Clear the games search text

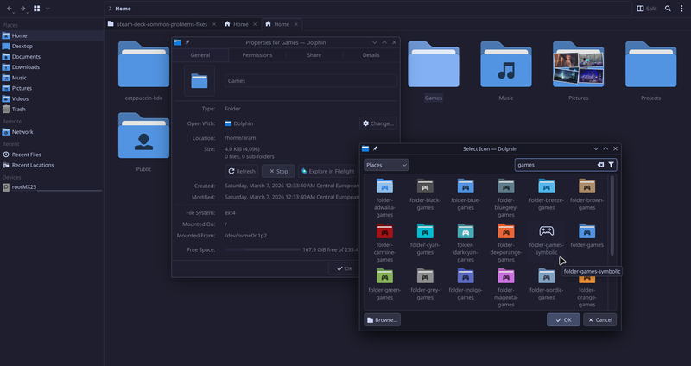click(600, 165)
